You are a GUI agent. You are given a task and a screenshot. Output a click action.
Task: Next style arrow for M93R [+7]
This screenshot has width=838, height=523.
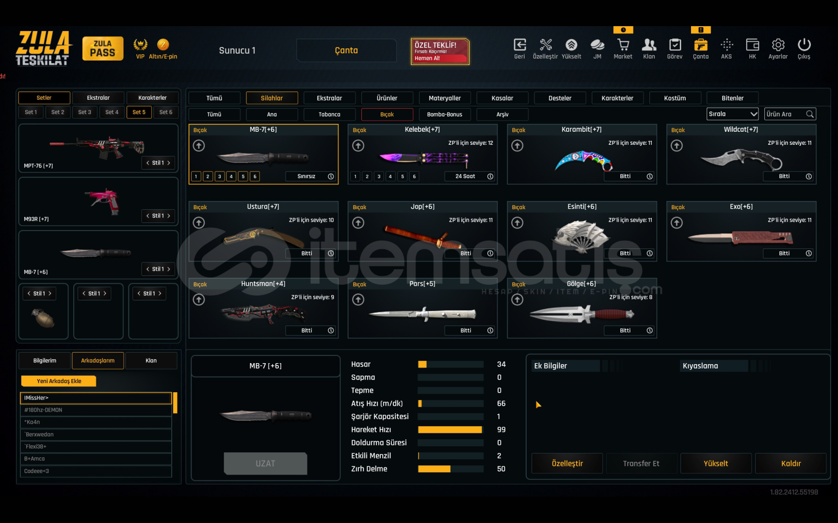[x=169, y=216]
